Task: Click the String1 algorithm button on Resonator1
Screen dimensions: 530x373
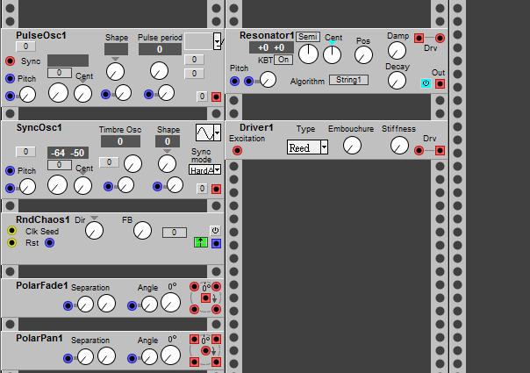Action: pyautogui.click(x=348, y=81)
